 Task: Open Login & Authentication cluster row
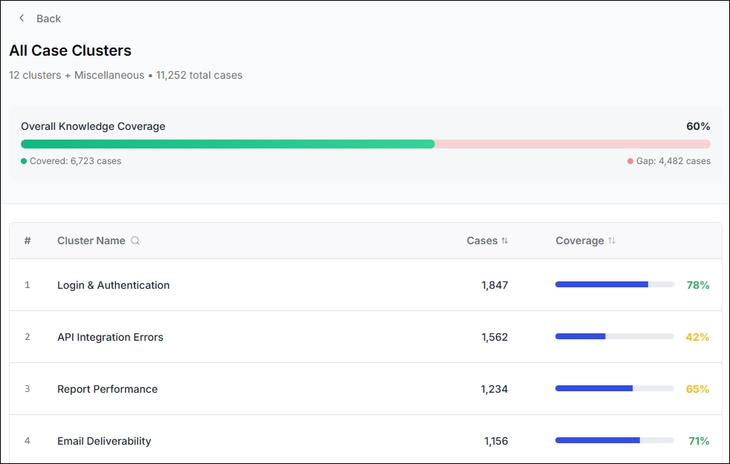[366, 285]
